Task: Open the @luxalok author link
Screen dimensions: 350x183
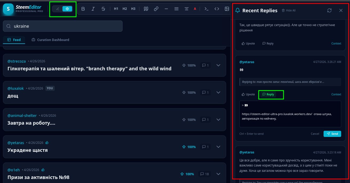Action: (x=15, y=88)
